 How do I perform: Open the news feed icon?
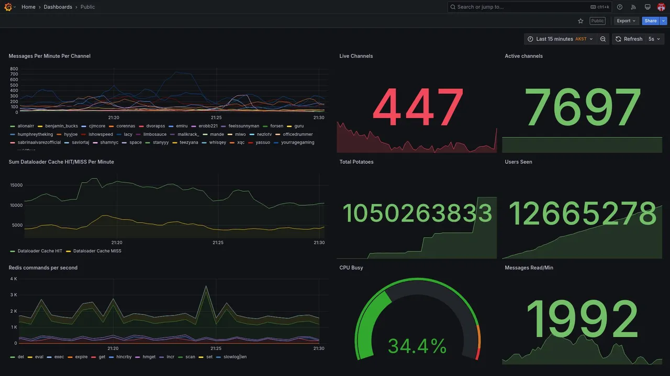click(633, 7)
